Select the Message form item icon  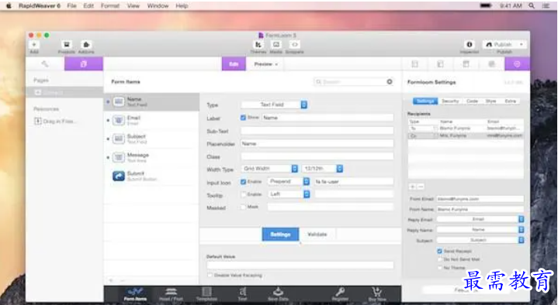[119, 157]
